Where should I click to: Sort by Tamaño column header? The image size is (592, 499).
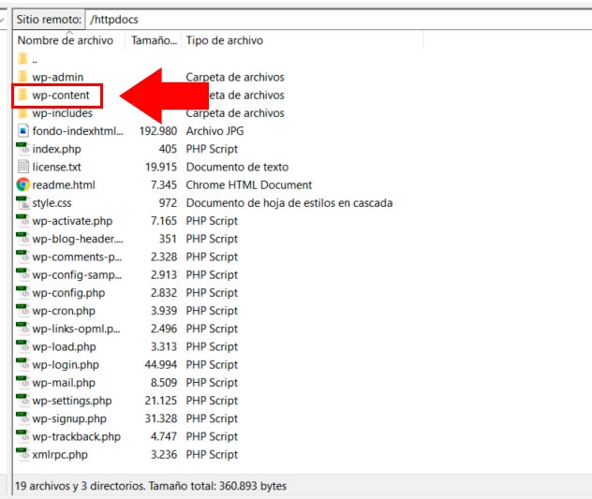[x=154, y=40]
